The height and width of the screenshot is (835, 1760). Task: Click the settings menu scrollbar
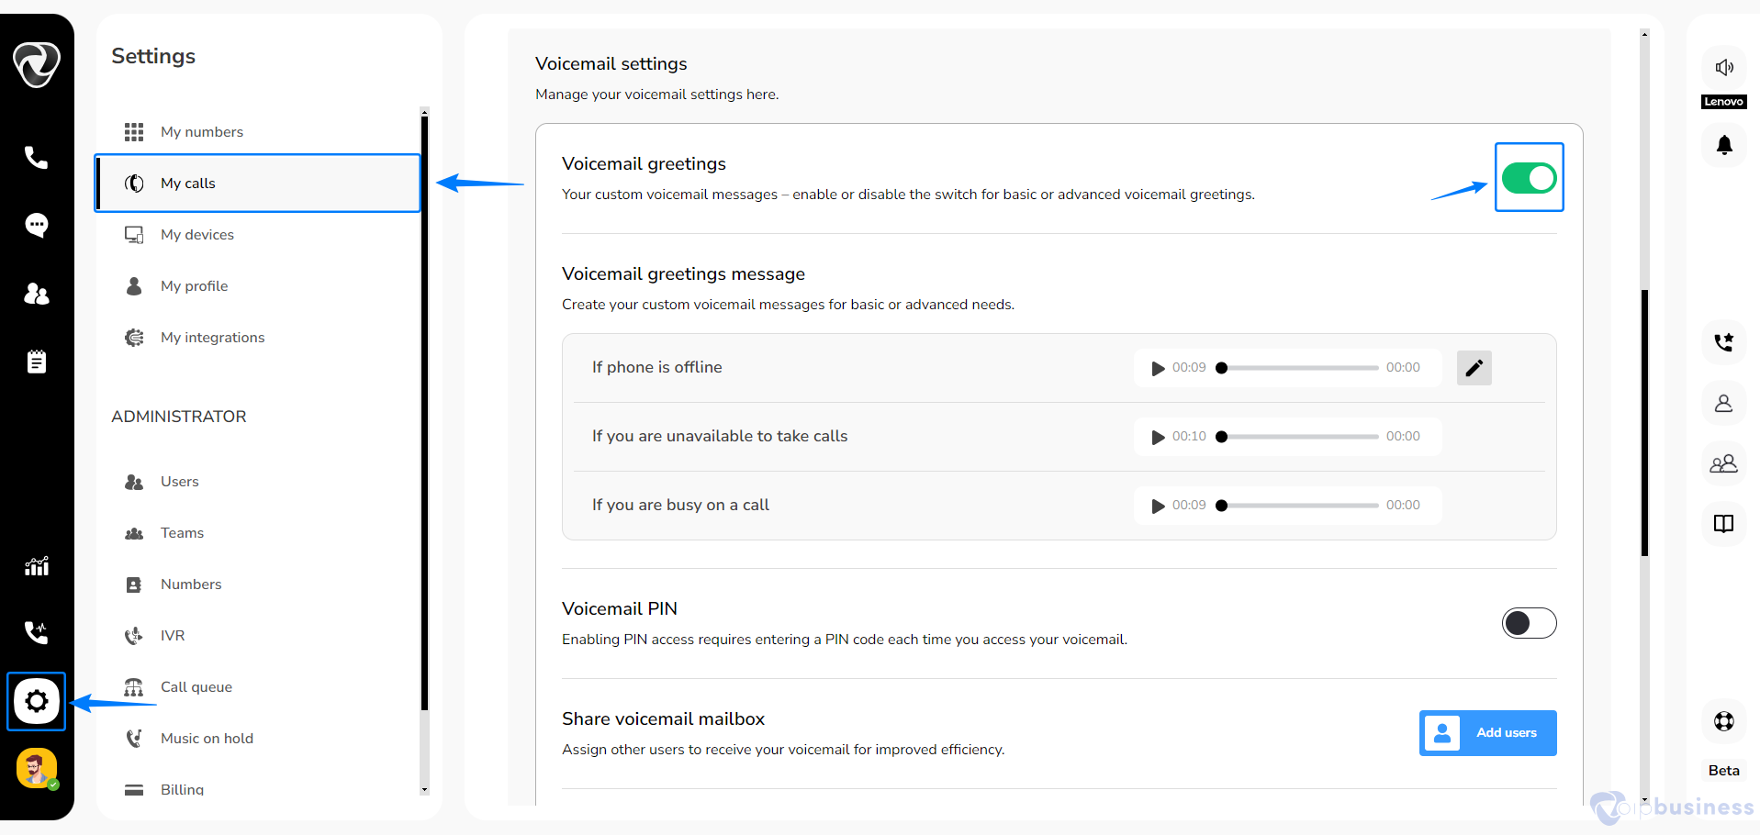click(424, 413)
